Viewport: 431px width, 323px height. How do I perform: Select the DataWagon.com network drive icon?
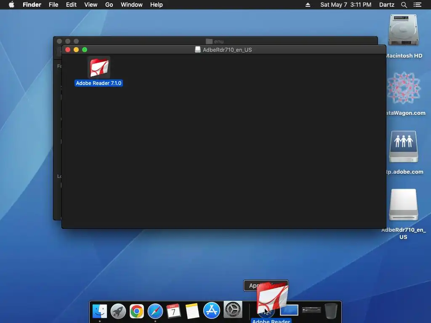point(404,88)
